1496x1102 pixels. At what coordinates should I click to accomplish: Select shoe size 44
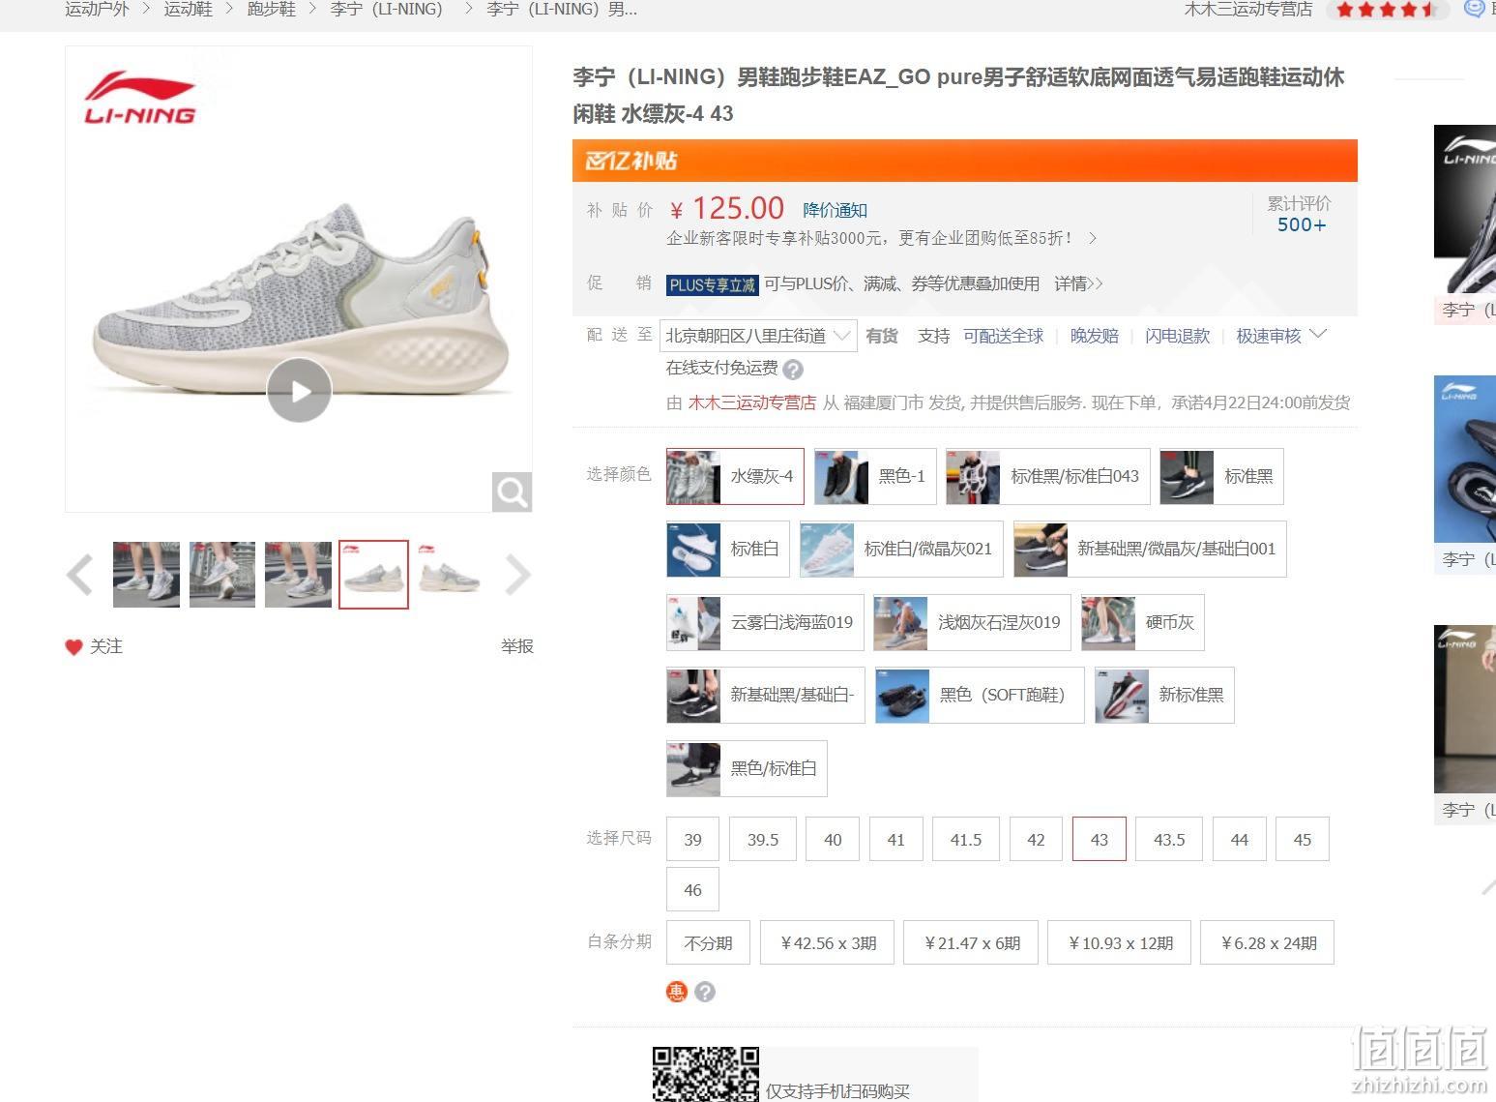(x=1240, y=839)
